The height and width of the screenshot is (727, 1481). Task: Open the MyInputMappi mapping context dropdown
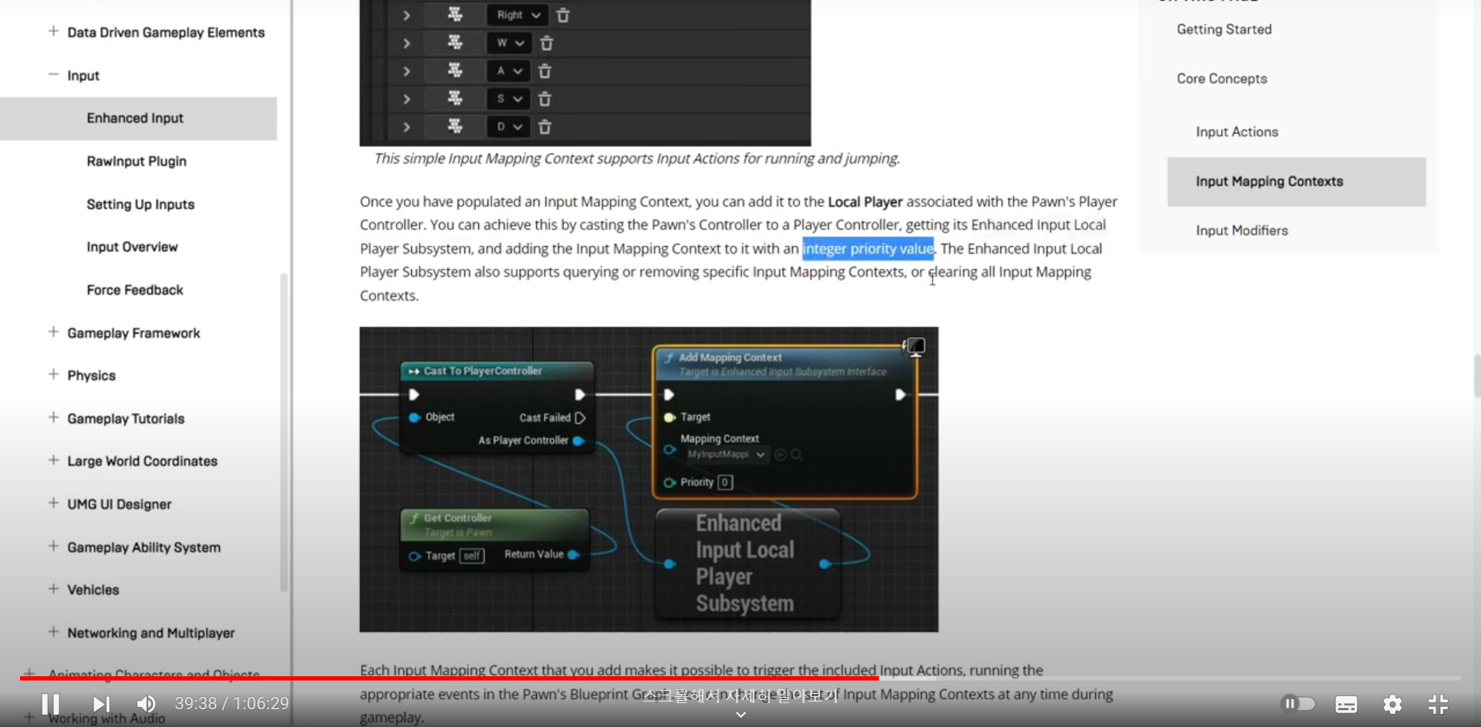726,455
